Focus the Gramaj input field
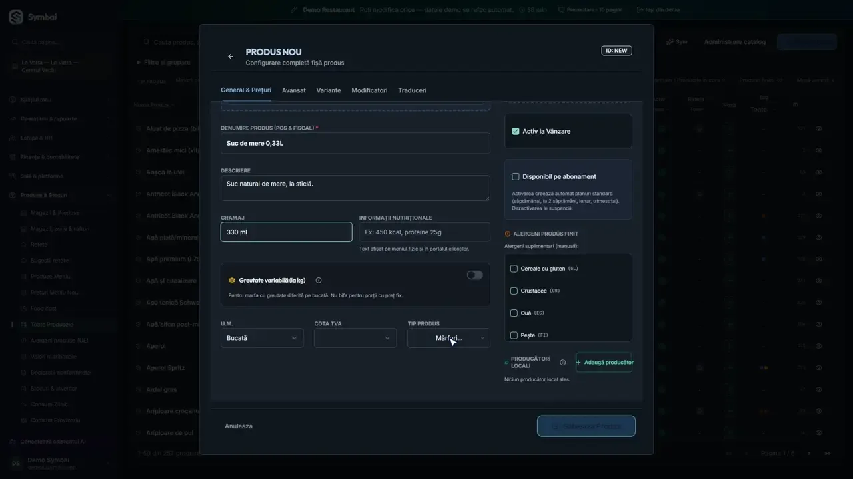The width and height of the screenshot is (853, 479). click(x=286, y=232)
